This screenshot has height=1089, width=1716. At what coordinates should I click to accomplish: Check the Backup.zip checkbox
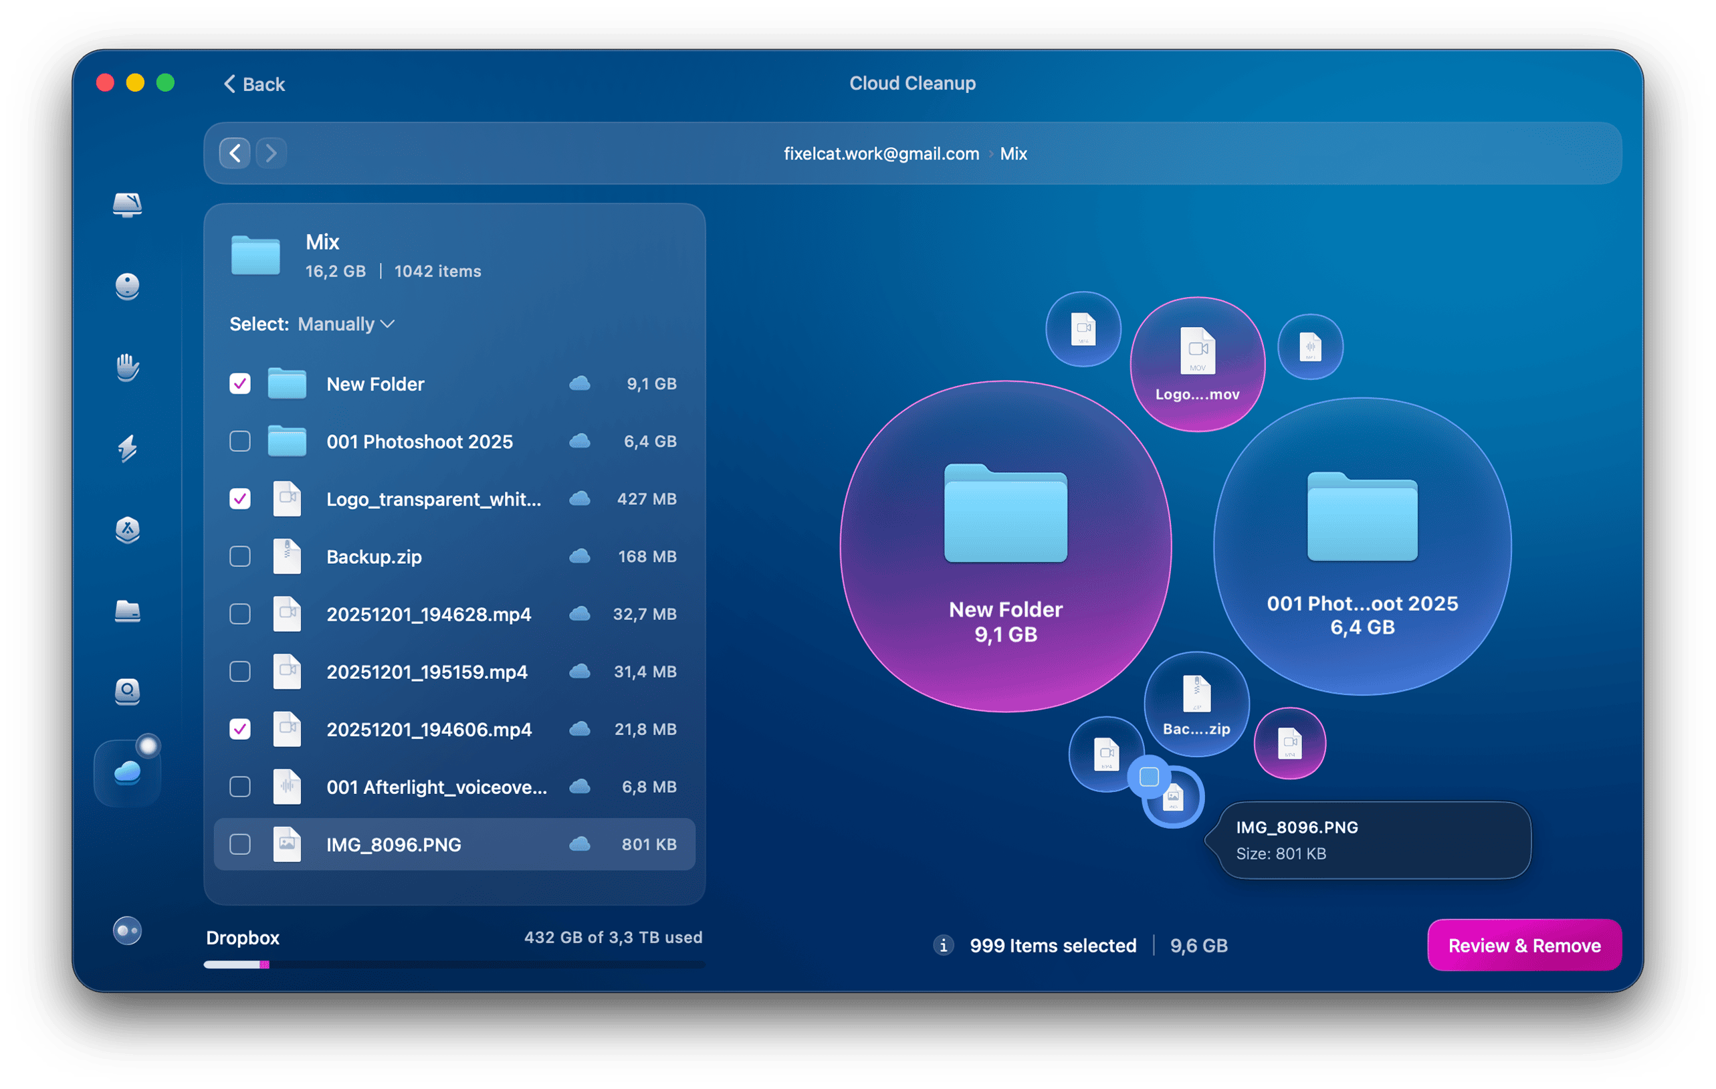[x=240, y=556]
